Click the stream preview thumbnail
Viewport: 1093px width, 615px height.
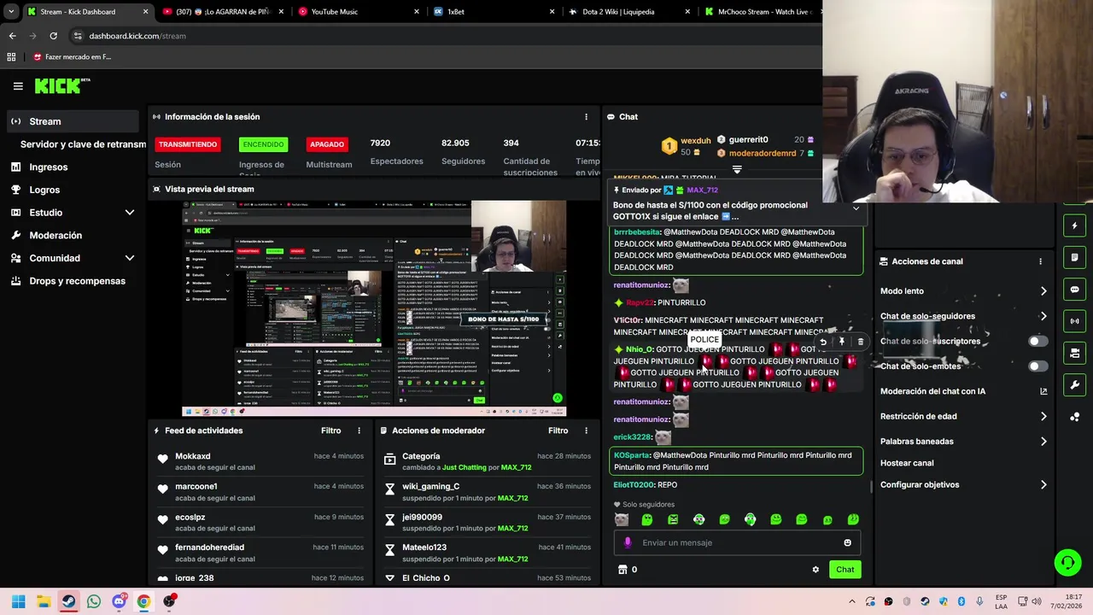(x=374, y=308)
